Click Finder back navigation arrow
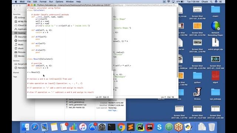Image resolution: width=237 pixels, height=133 pixels. (15, 9)
